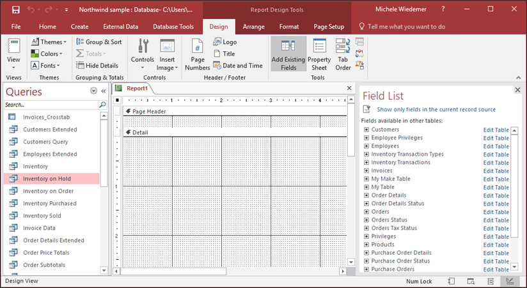This screenshot has width=527, height=288.
Task: Save the database with the Save icon
Action: tap(15, 10)
